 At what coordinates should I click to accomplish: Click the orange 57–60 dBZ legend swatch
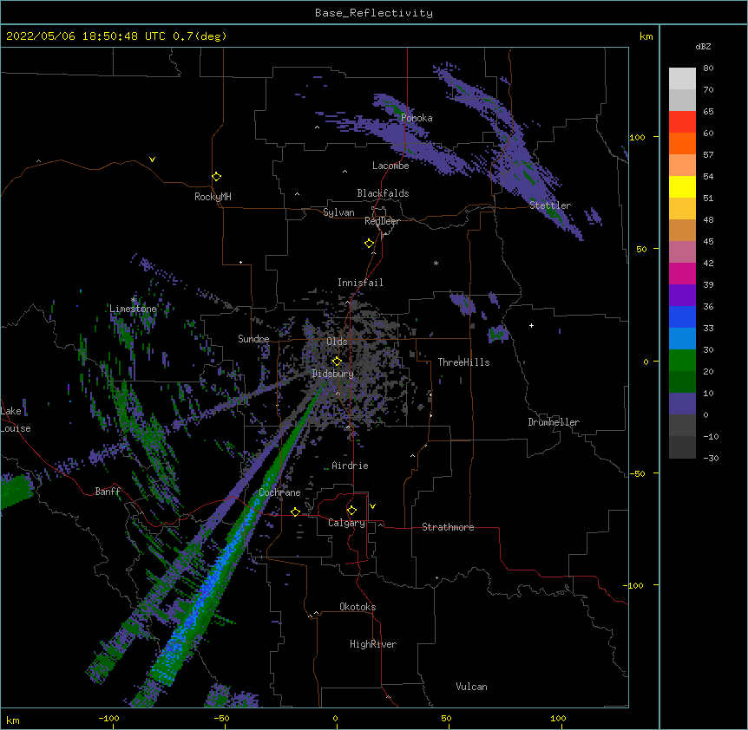click(x=682, y=143)
